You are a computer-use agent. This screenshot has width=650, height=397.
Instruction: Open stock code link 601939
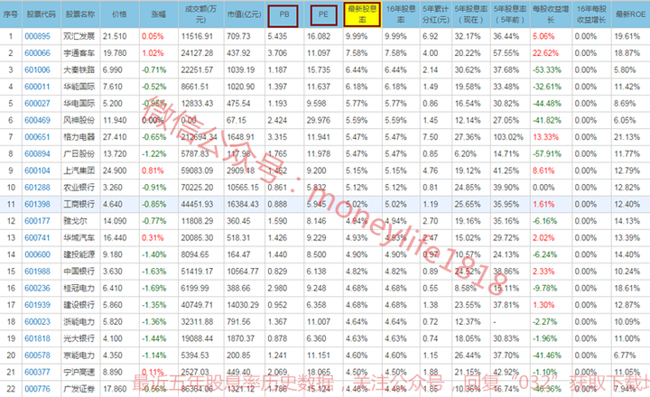(x=37, y=305)
